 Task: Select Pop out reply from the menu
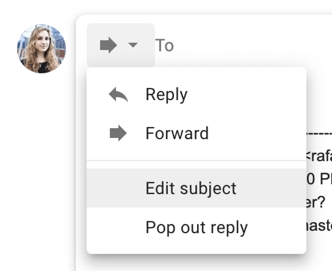click(196, 227)
